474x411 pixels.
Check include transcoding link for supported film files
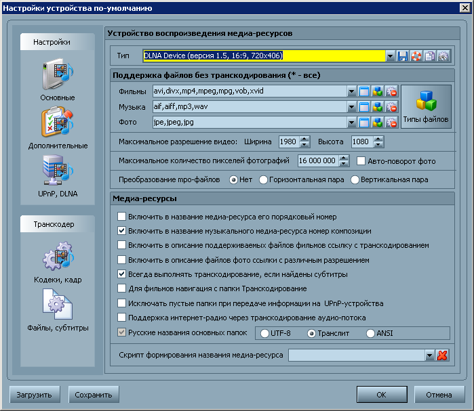click(121, 244)
